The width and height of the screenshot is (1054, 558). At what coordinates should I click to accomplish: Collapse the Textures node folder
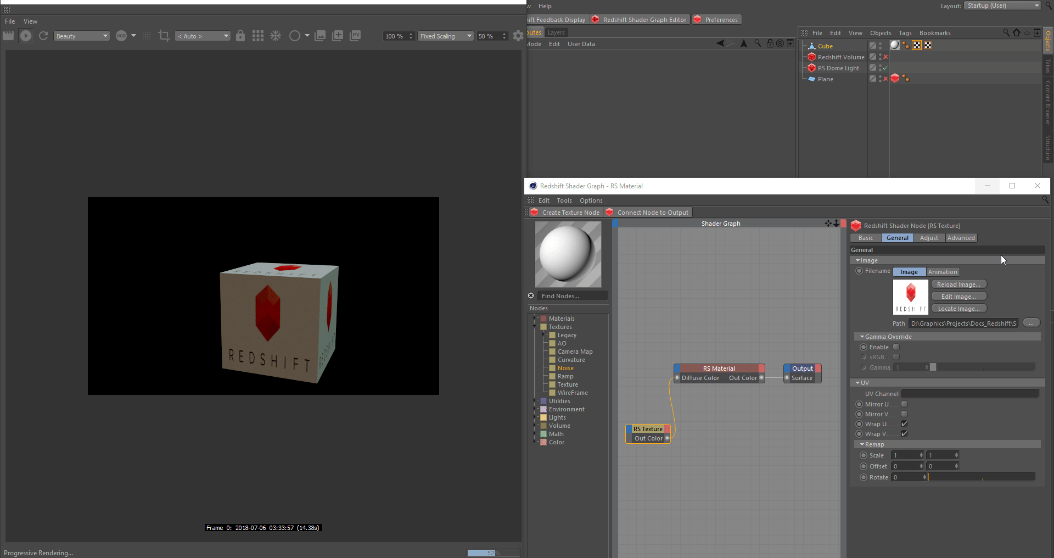click(x=535, y=327)
